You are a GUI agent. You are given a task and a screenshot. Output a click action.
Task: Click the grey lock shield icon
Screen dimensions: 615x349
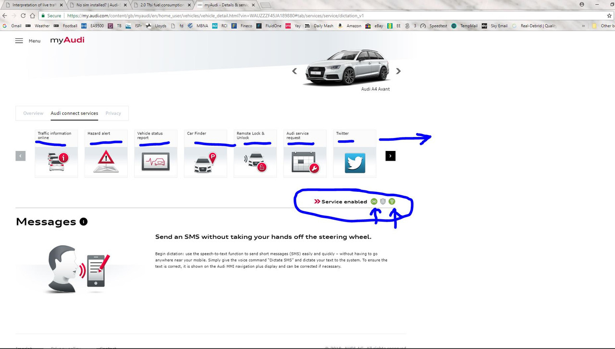click(x=382, y=201)
